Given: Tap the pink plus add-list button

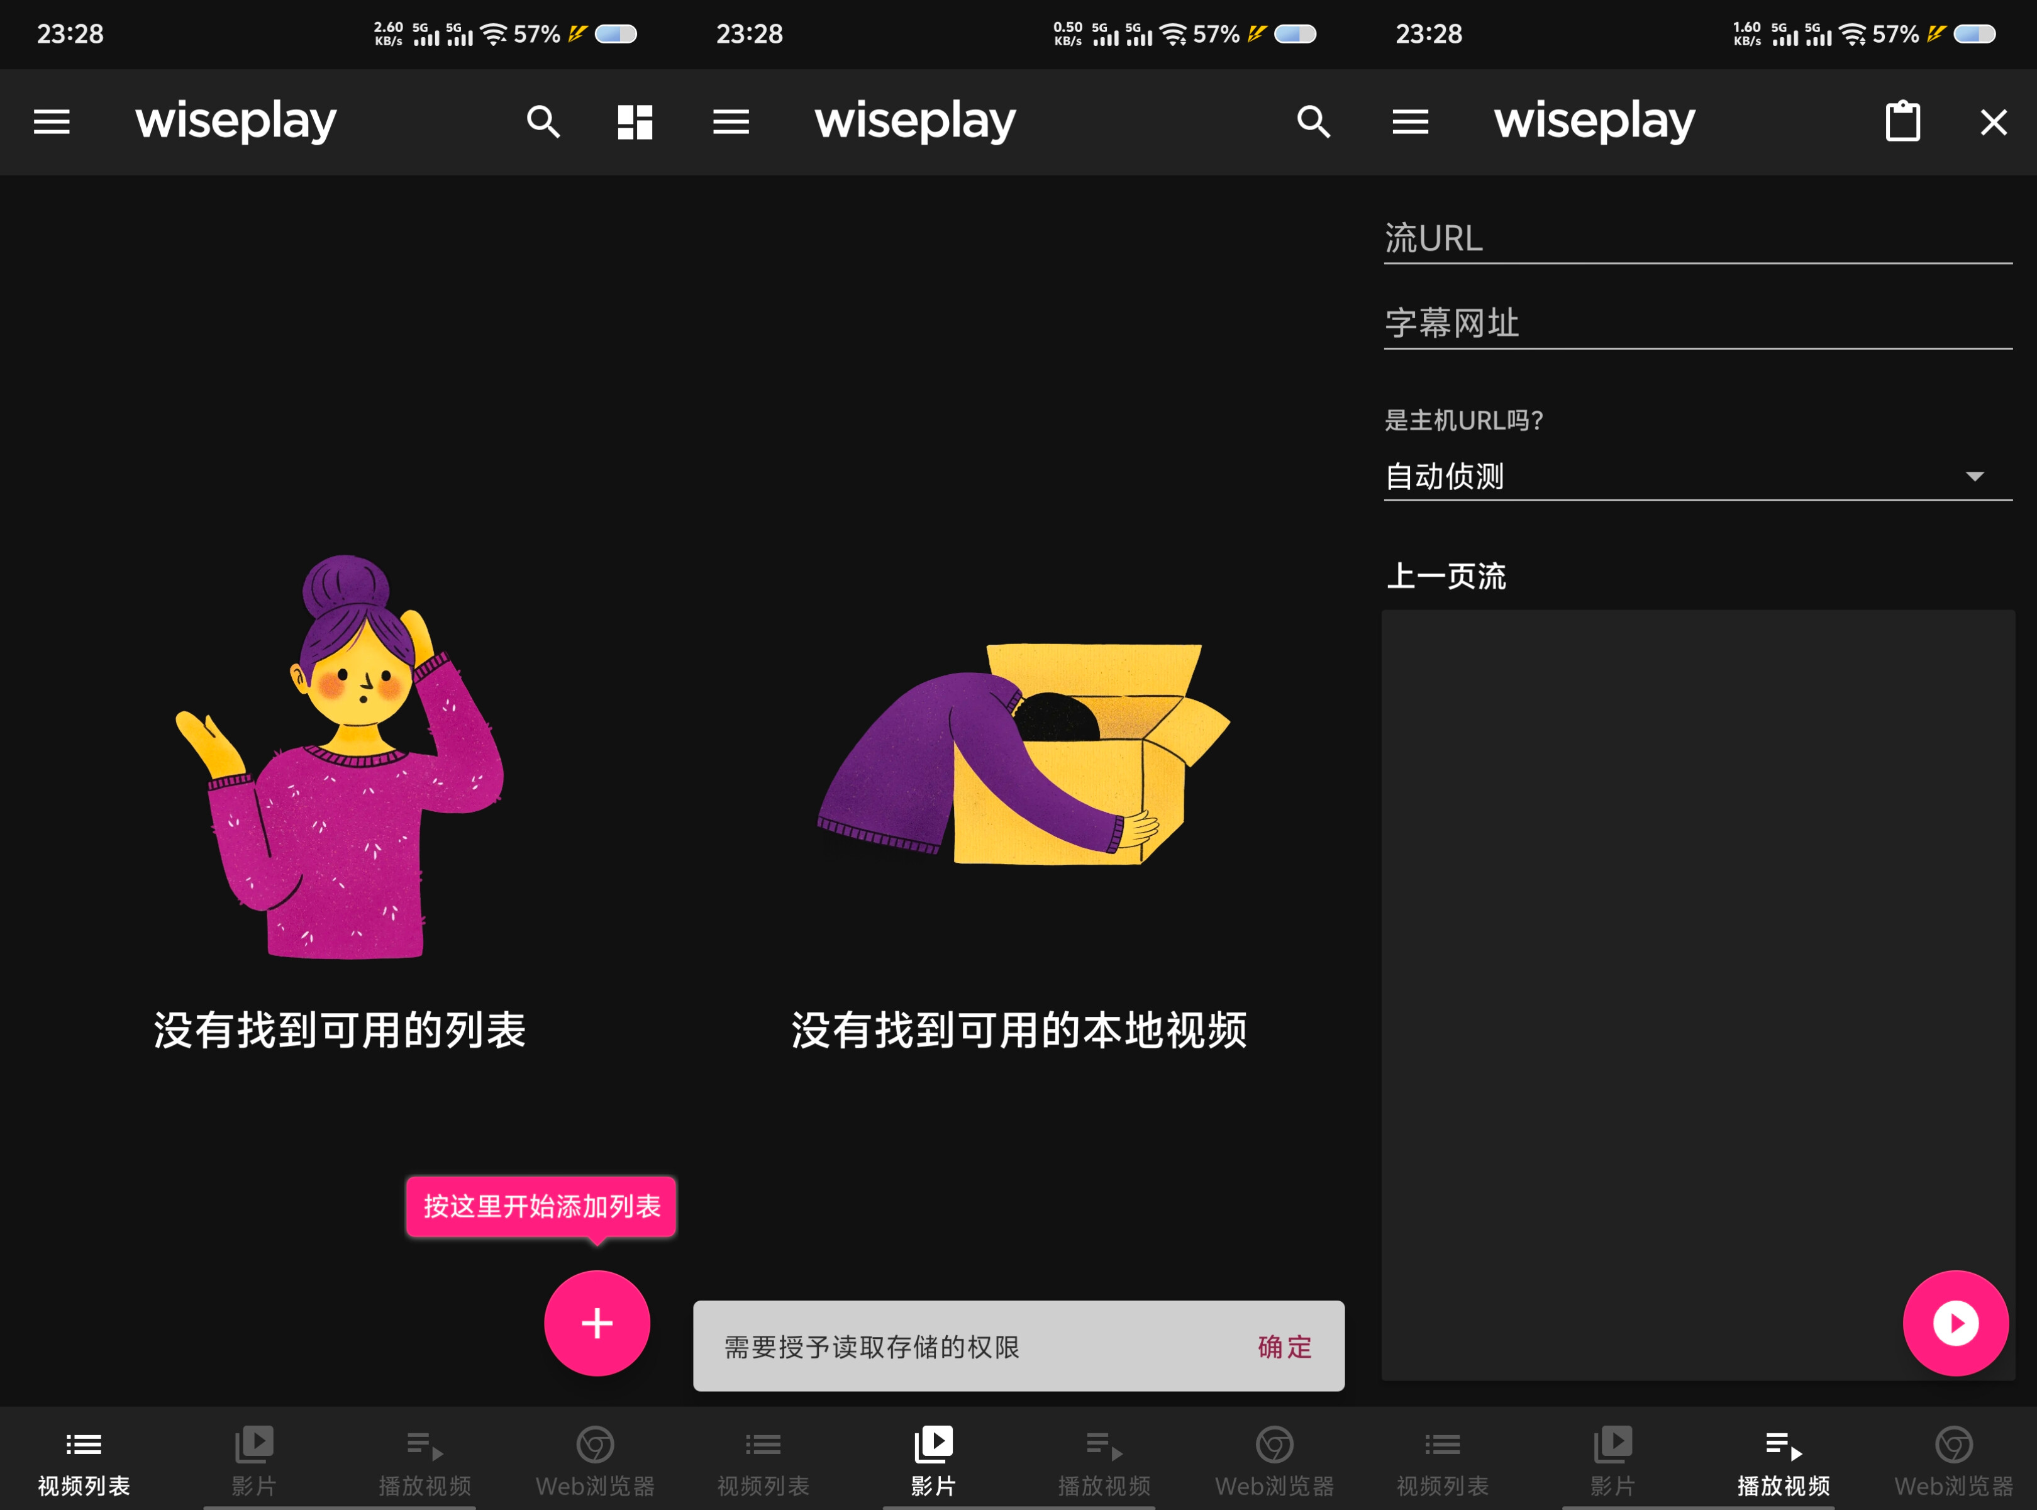Looking at the screenshot, I should [597, 1323].
